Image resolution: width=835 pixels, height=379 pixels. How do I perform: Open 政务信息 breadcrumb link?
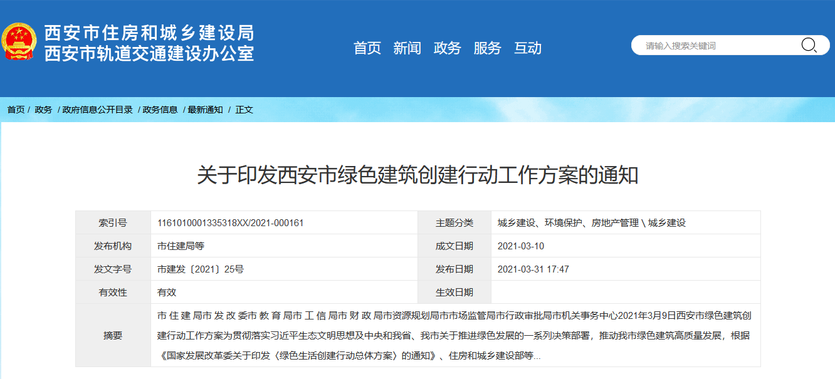click(160, 110)
